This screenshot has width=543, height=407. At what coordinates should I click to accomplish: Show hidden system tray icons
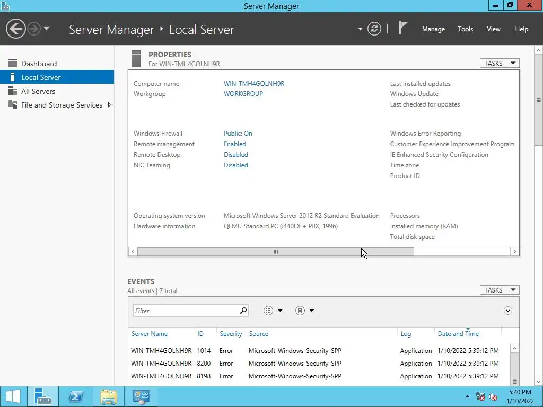click(467, 396)
